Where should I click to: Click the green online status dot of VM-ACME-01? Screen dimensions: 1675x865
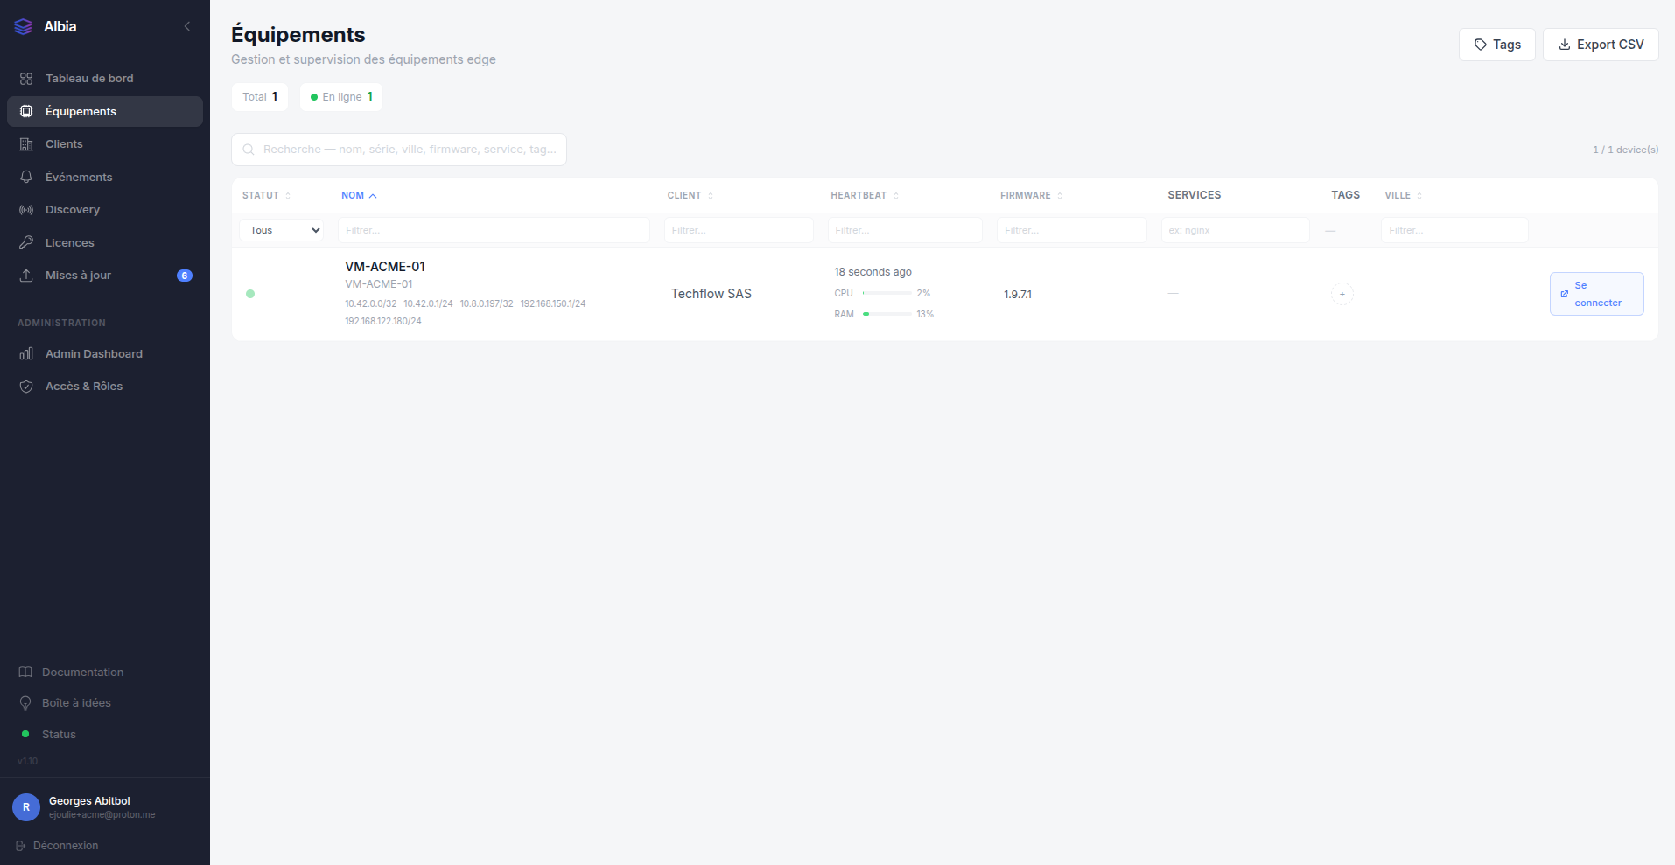click(250, 294)
